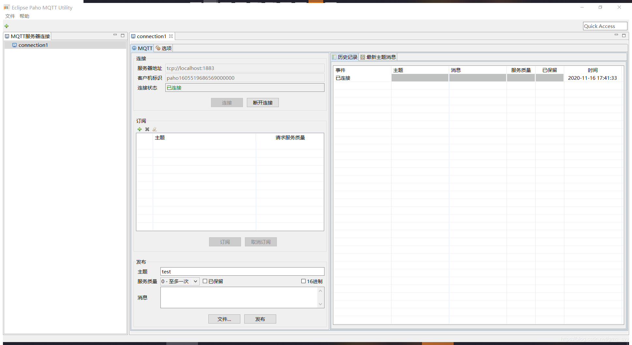Image resolution: width=632 pixels, height=345 pixels.
Task: Close the connection1 editor tab
Action: coord(171,36)
